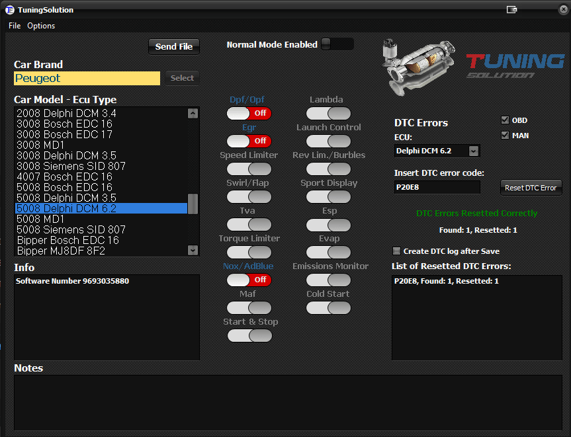Select 5008 Siemens SID 807 model

pyautogui.click(x=101, y=229)
